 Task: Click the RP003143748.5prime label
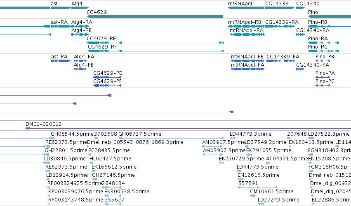click(75, 200)
